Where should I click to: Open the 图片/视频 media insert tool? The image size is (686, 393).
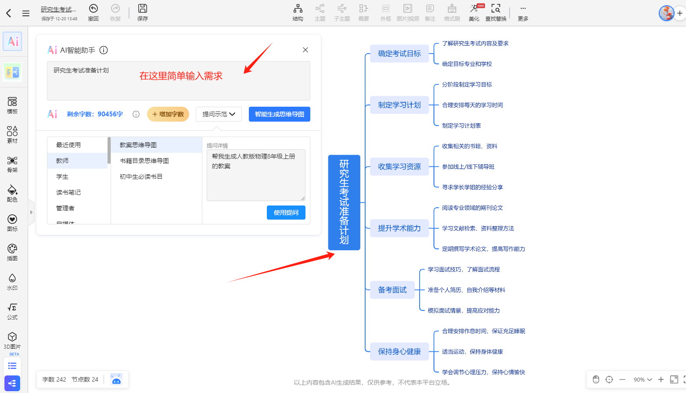[x=407, y=12]
